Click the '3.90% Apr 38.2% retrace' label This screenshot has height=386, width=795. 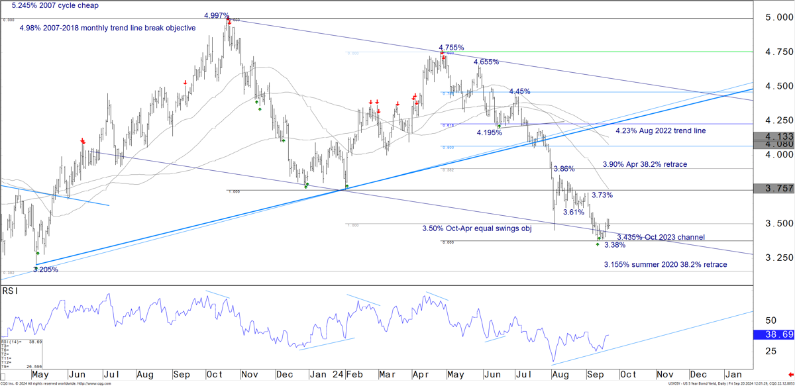645,164
